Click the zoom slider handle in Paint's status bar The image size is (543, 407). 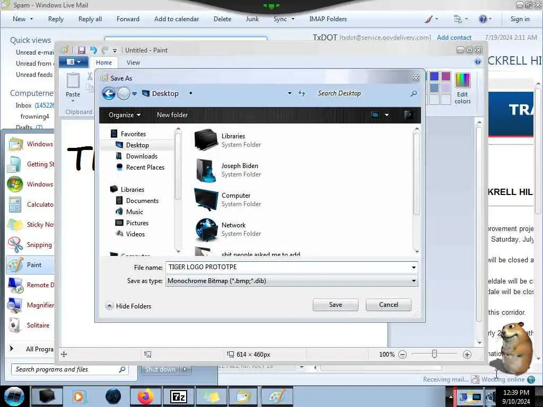tap(434, 354)
